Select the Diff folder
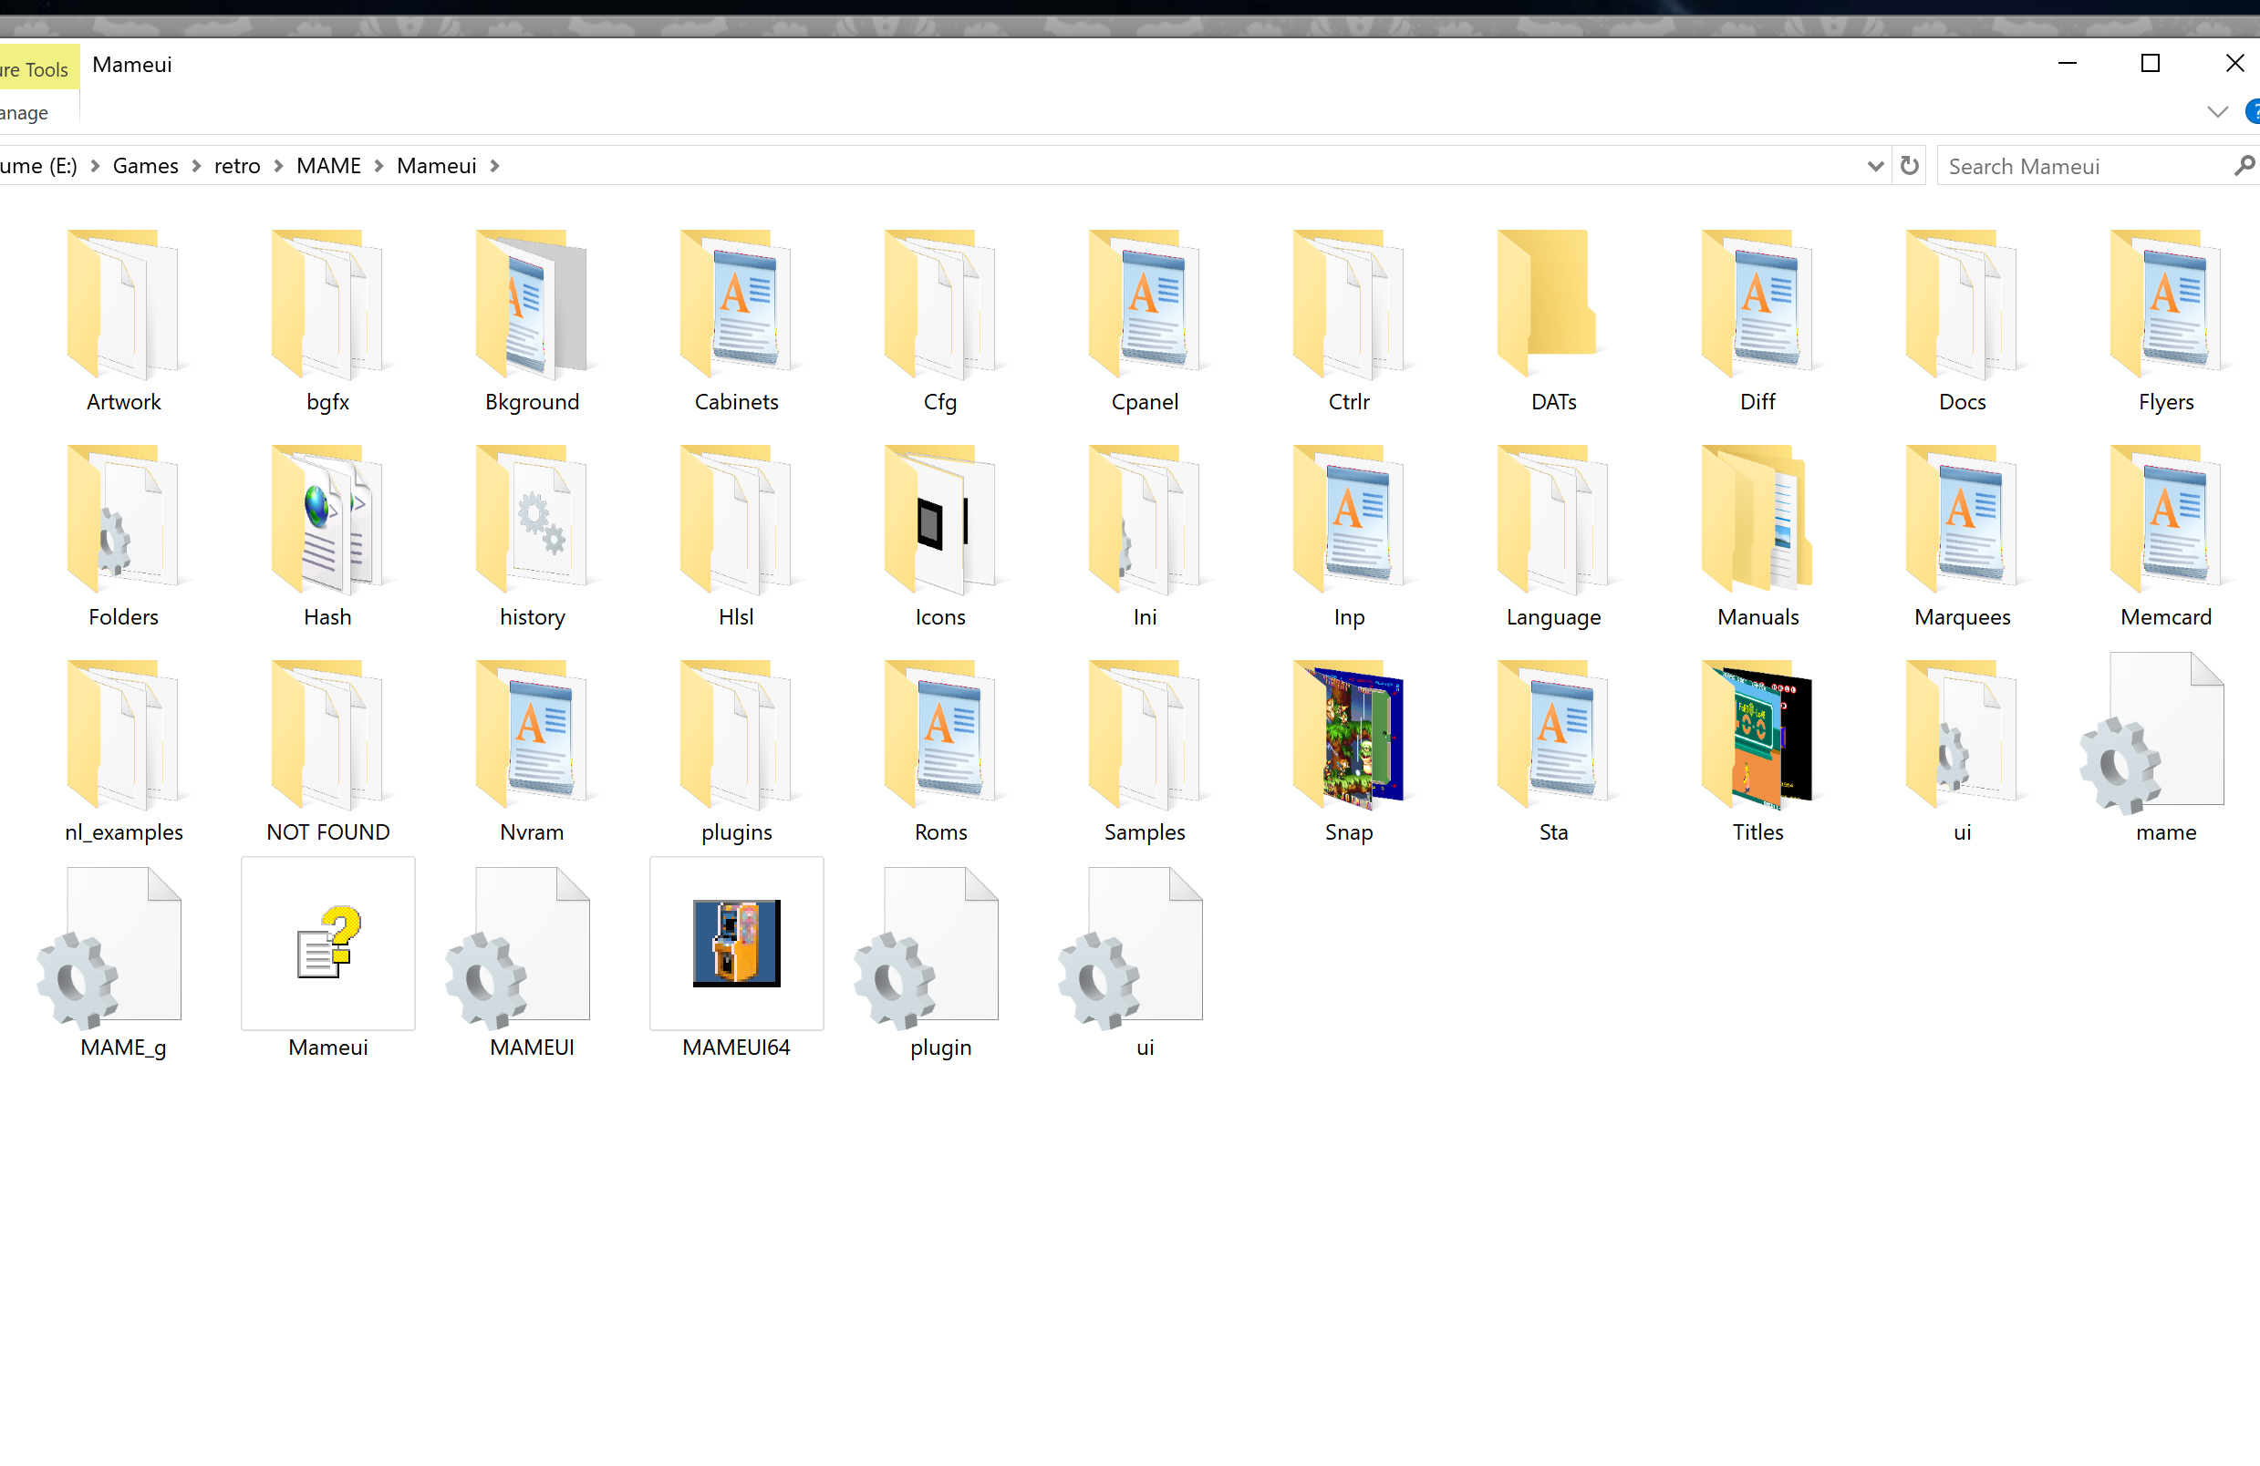This screenshot has height=1466, width=2260. [x=1757, y=321]
